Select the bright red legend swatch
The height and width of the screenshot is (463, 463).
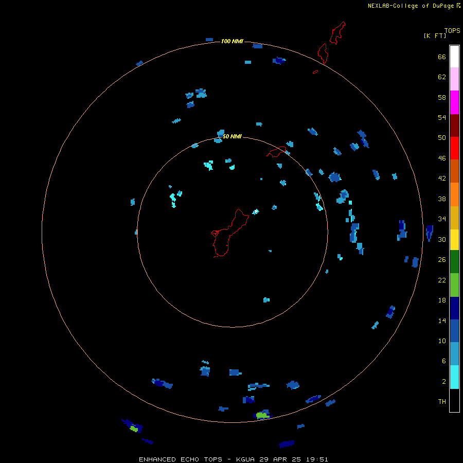[454, 148]
